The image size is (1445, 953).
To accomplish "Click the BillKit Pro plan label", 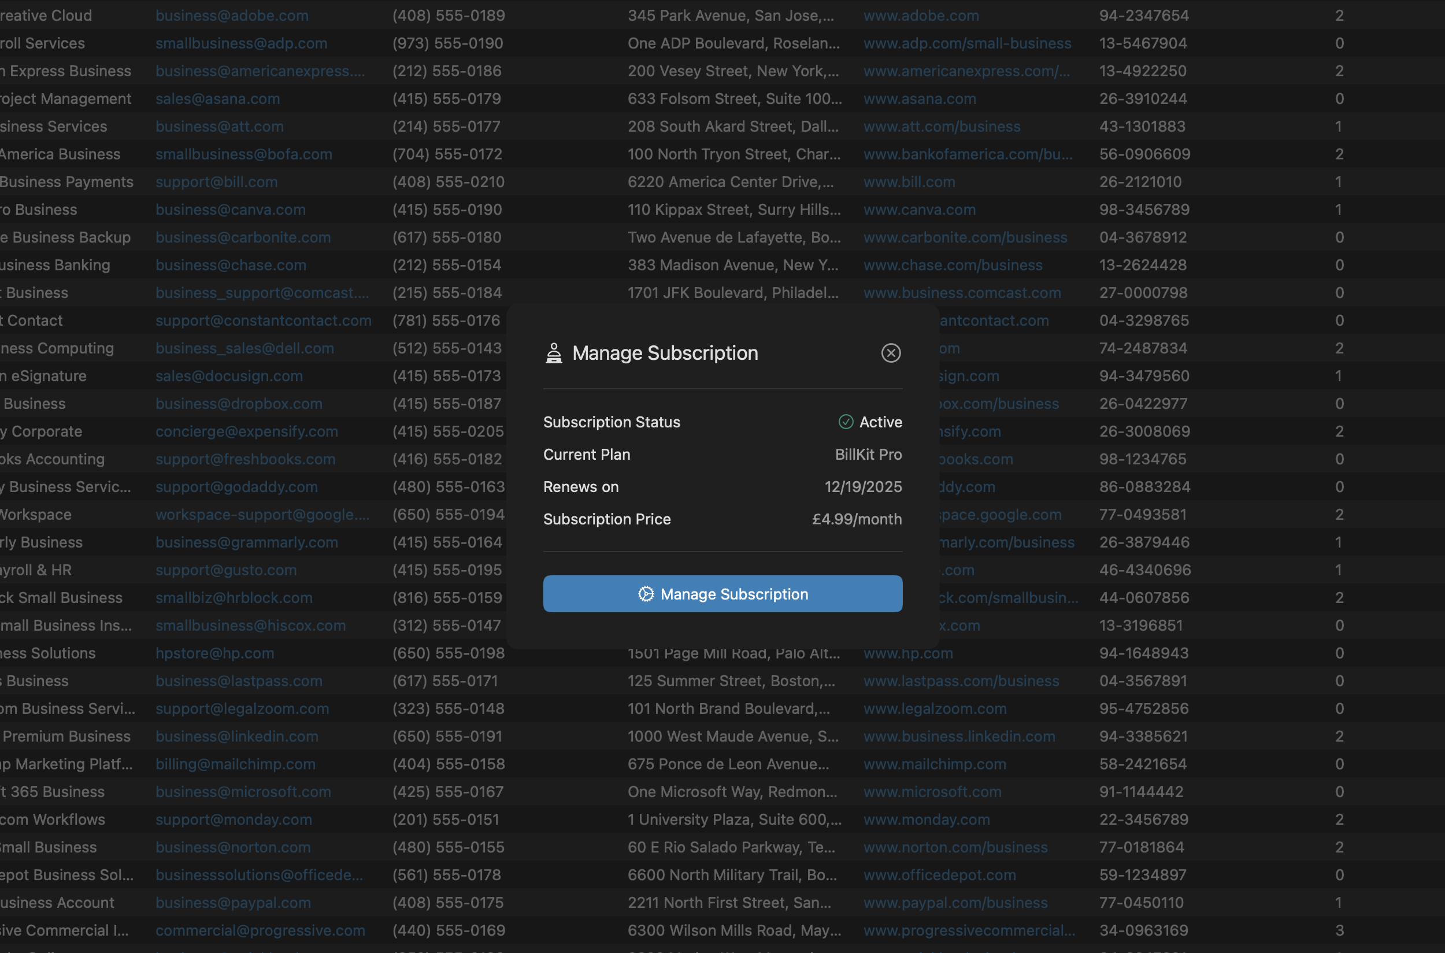I will (867, 454).
